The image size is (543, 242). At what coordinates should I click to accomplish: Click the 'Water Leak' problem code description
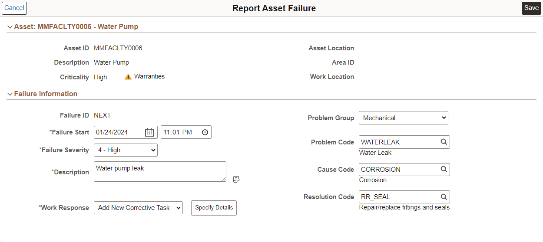375,153
